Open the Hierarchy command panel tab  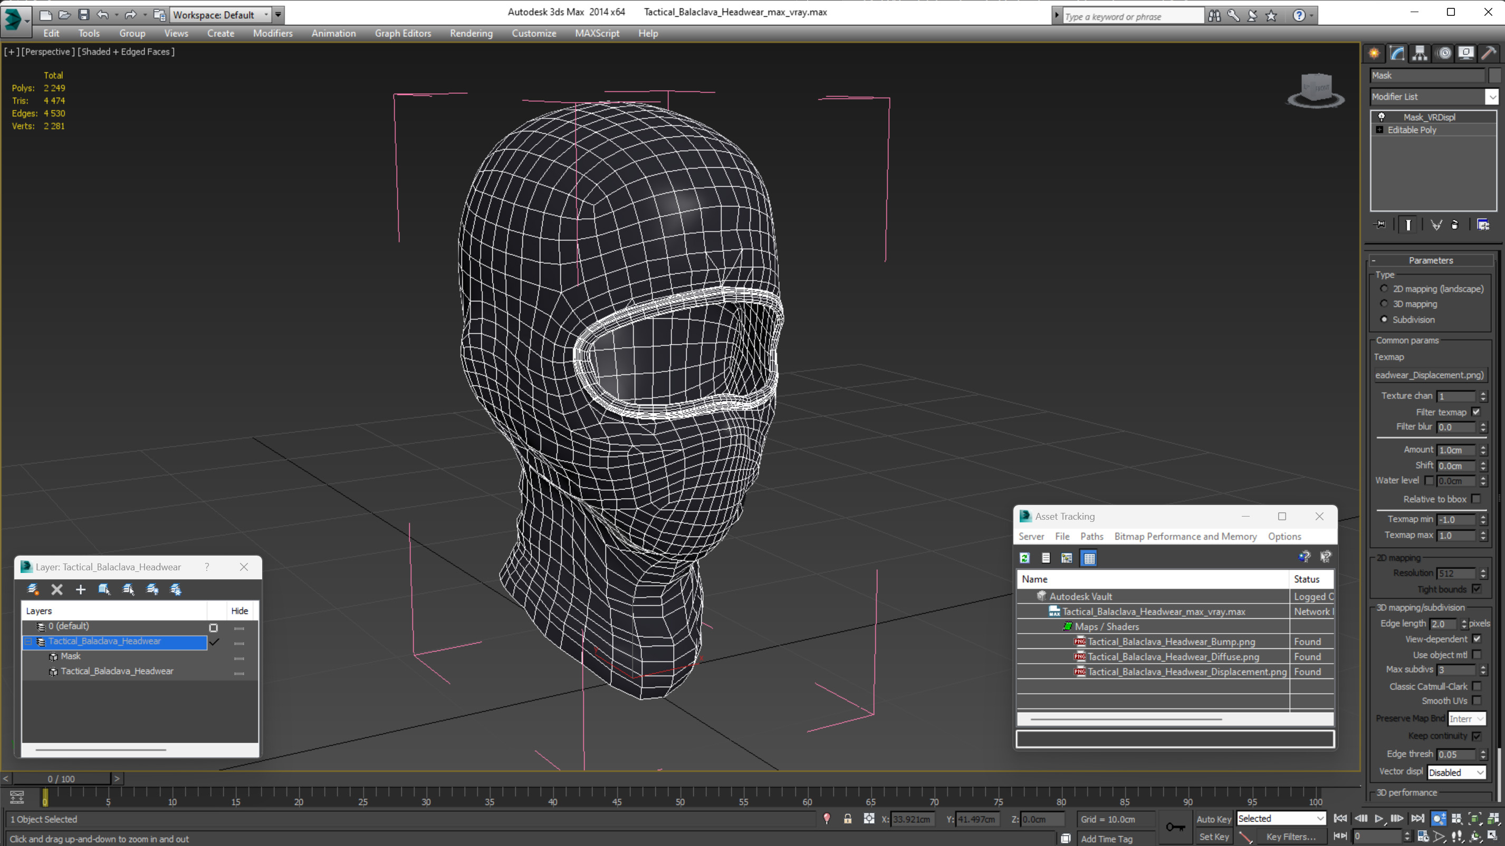coord(1420,53)
